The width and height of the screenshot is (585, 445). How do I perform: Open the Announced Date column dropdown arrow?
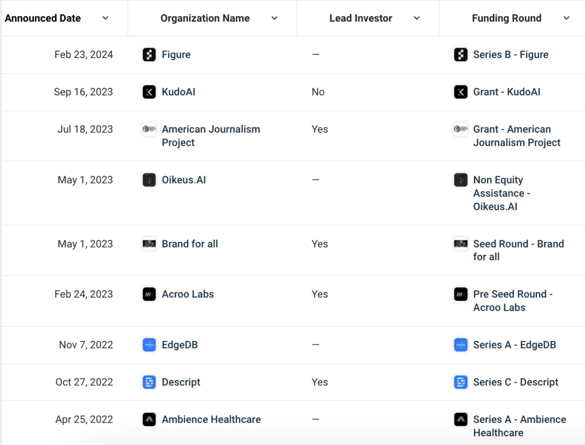click(x=106, y=18)
